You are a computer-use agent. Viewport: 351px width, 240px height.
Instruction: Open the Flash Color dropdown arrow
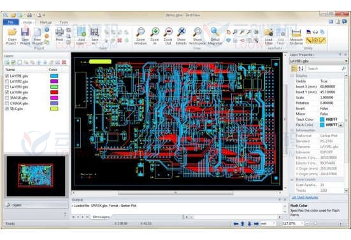coord(341,125)
